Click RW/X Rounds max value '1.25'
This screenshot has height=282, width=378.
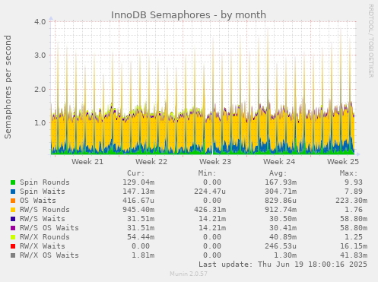[x=354, y=237]
